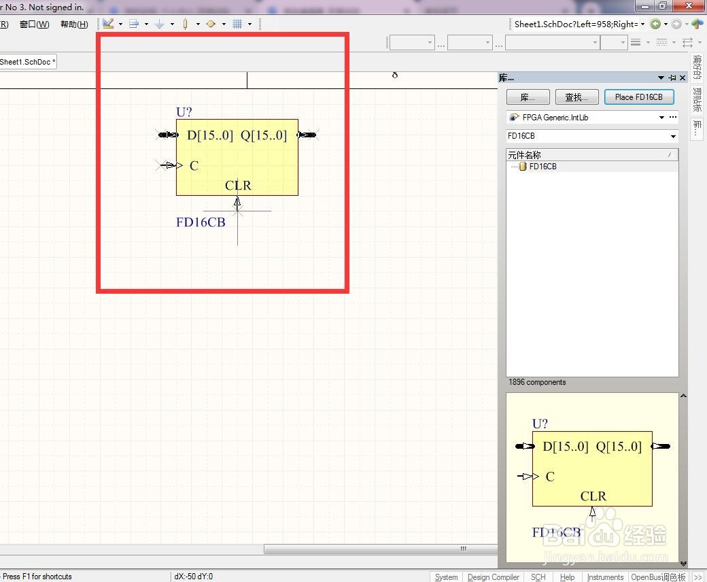Click the Q[15..0] bus pin on sheet
Screen dimensions: 707x582
point(307,135)
